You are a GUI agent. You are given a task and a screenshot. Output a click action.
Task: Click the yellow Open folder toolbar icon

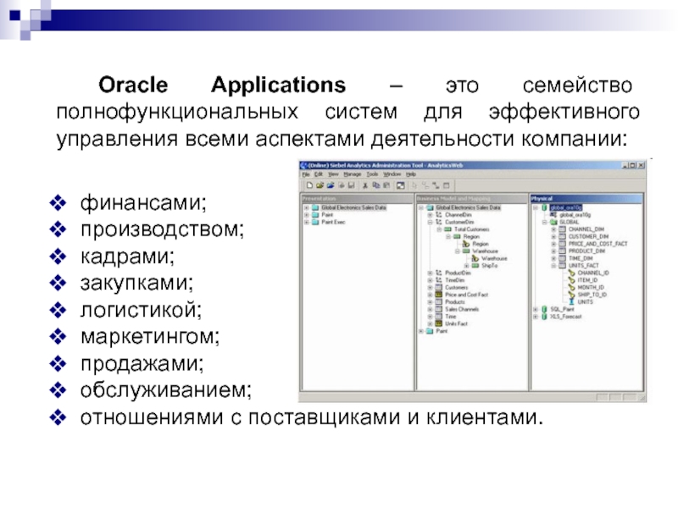click(x=320, y=185)
